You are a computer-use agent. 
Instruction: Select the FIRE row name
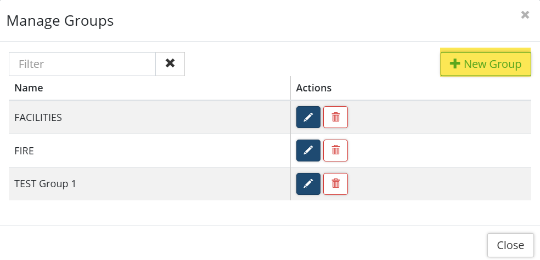coord(24,151)
